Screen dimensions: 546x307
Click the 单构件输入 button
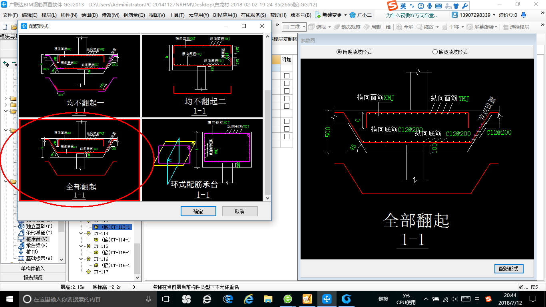[33, 269]
